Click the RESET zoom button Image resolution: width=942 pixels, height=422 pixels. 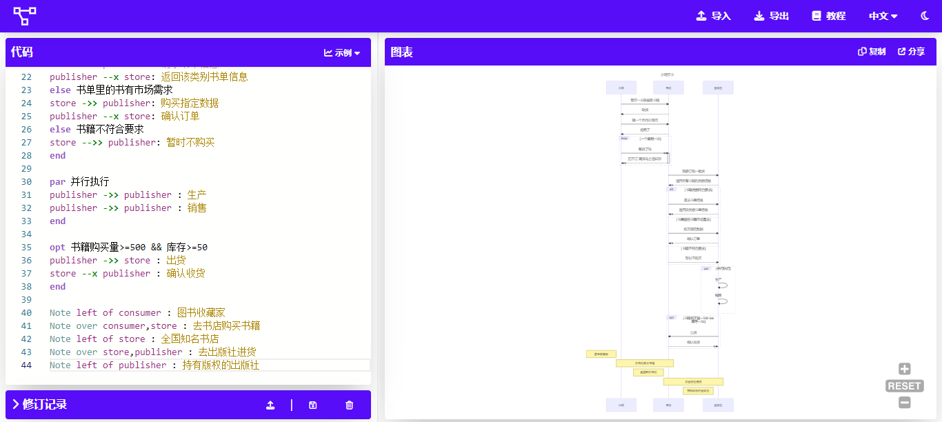point(905,386)
